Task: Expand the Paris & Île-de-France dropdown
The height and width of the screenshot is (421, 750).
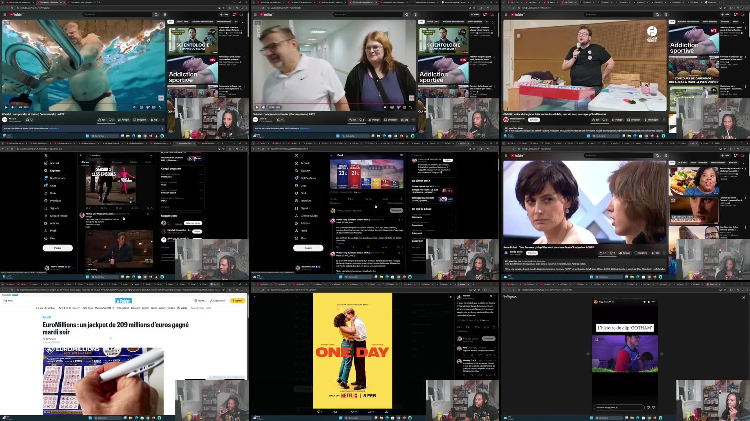Action: point(69,308)
